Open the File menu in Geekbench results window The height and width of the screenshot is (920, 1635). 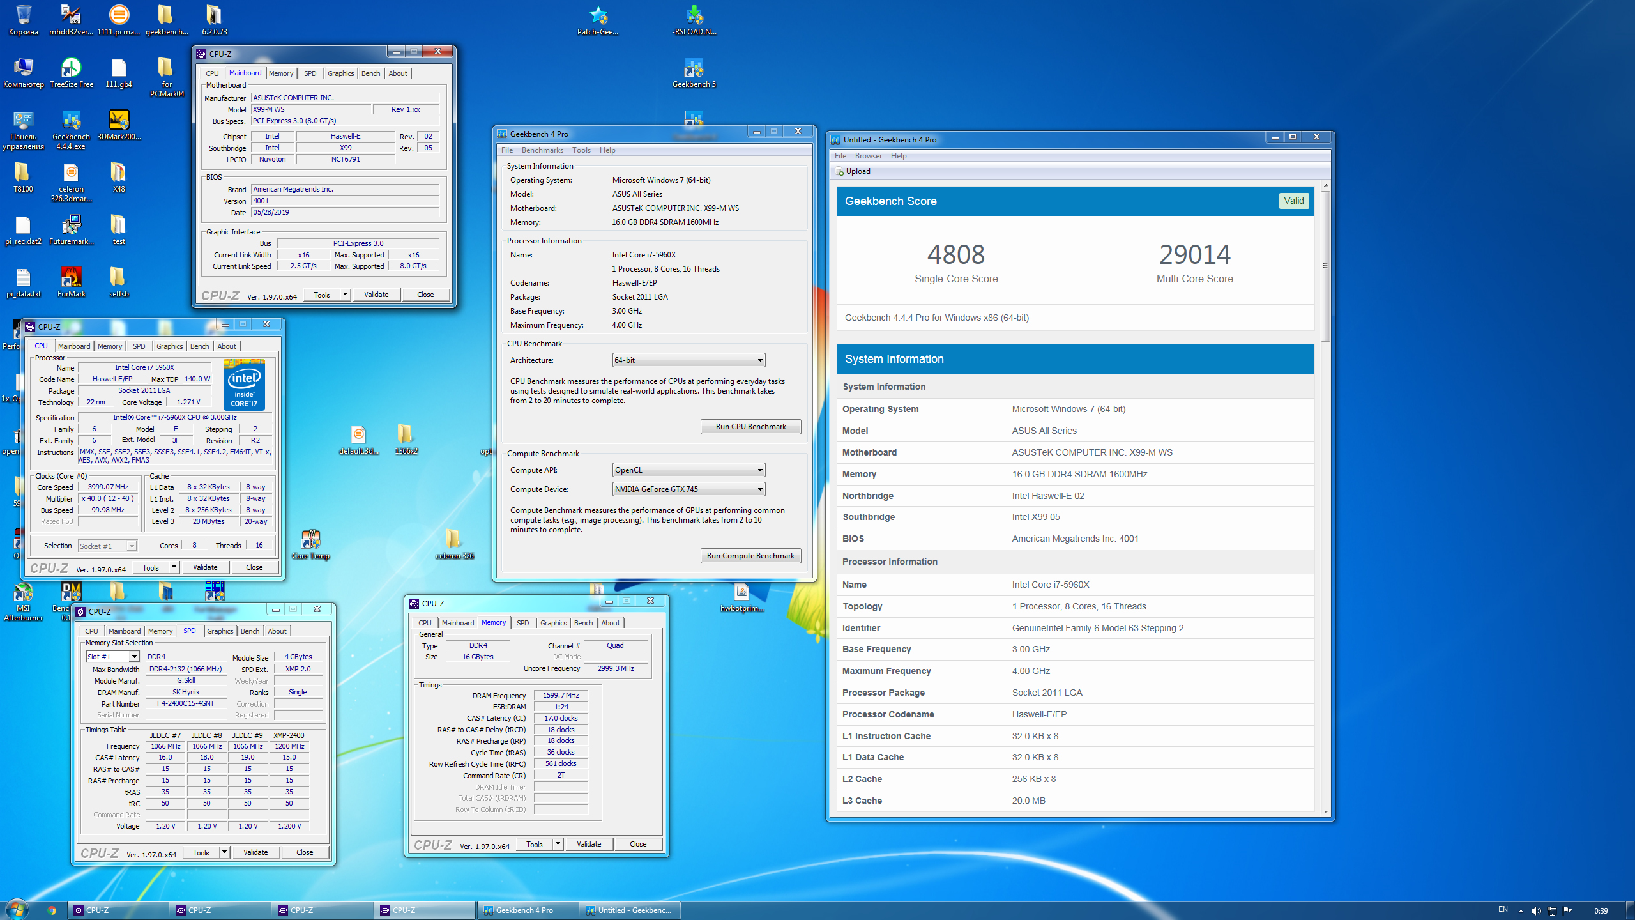tap(840, 156)
